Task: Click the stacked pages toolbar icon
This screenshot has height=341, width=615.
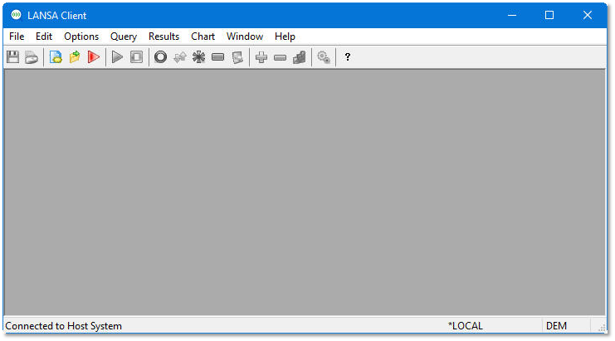Action: point(237,57)
